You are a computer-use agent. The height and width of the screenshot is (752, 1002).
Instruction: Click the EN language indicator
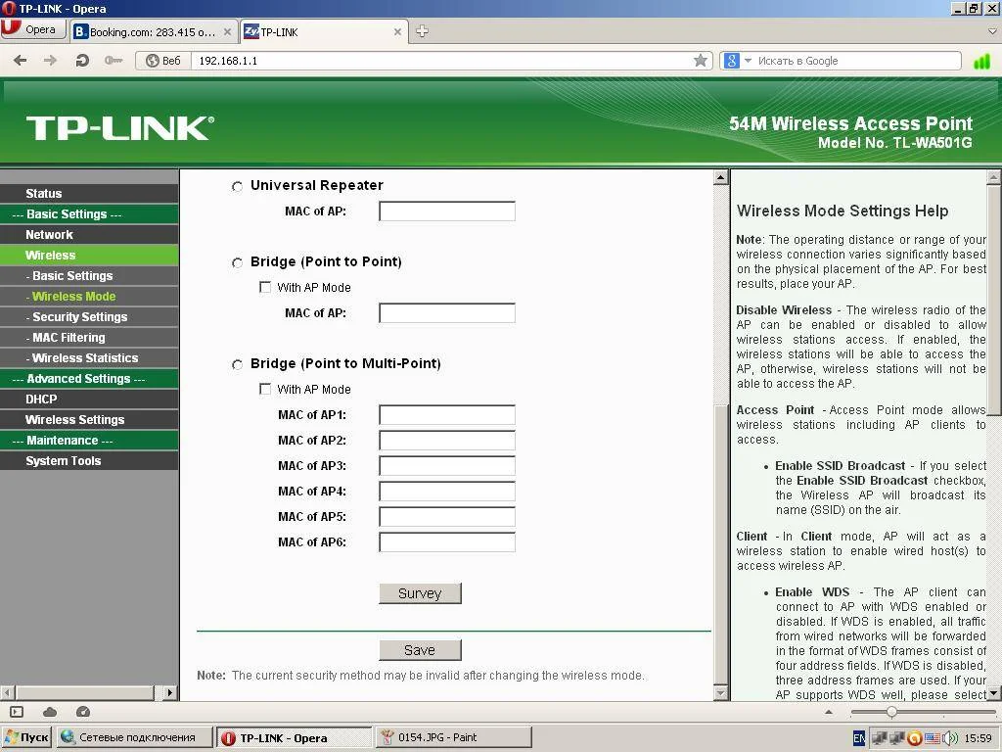coord(859,738)
